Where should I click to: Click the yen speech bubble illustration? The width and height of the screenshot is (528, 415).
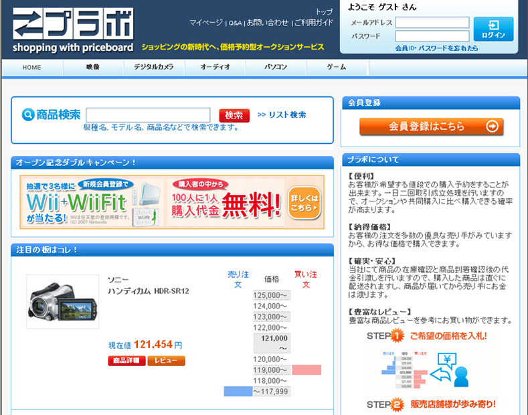447,360
